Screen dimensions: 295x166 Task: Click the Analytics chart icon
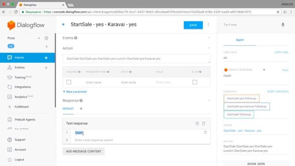coord(10,97)
